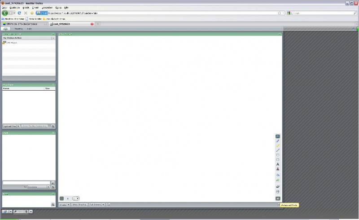Open the Whiteboard pod options
This screenshot has height=220, width=359.
point(280,34)
